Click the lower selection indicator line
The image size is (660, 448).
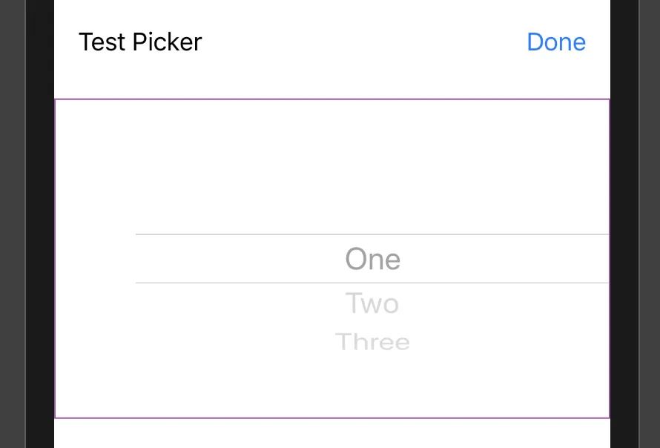(x=372, y=283)
